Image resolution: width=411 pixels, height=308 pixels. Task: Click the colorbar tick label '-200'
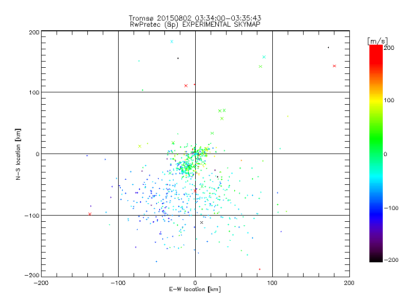(391, 260)
